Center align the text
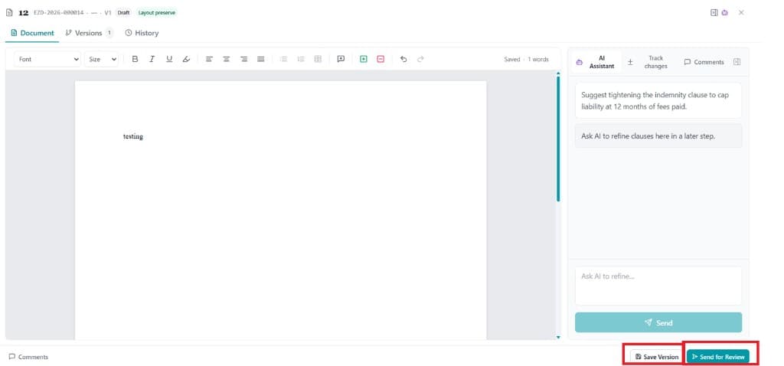The image size is (784, 366). 227,59
